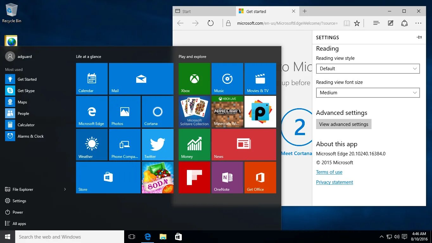Open Microsoft Solitaire Collection tile
432x243 pixels.
(194, 112)
